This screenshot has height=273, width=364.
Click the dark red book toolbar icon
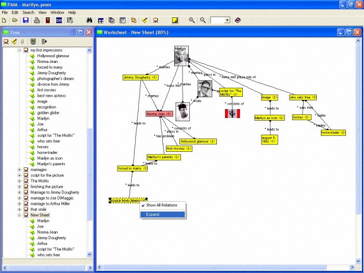click(x=48, y=20)
